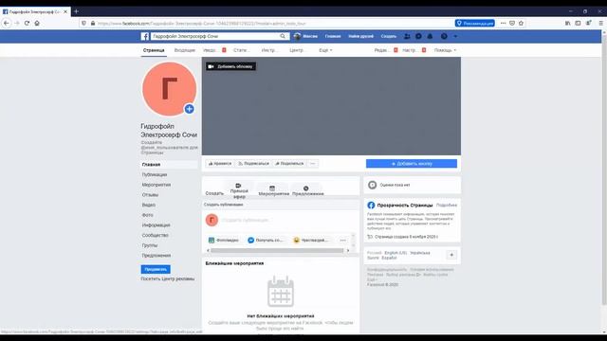Click the horizontal scrollbar under post options

(x=277, y=250)
